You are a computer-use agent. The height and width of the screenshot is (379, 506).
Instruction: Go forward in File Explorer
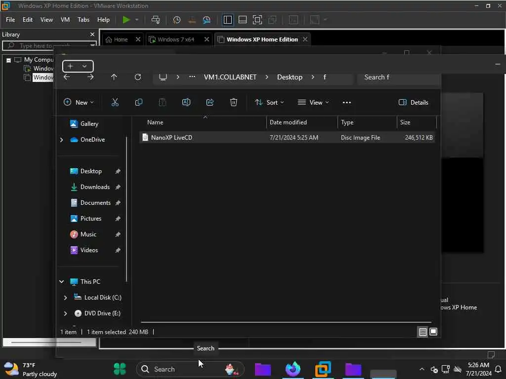(x=91, y=77)
